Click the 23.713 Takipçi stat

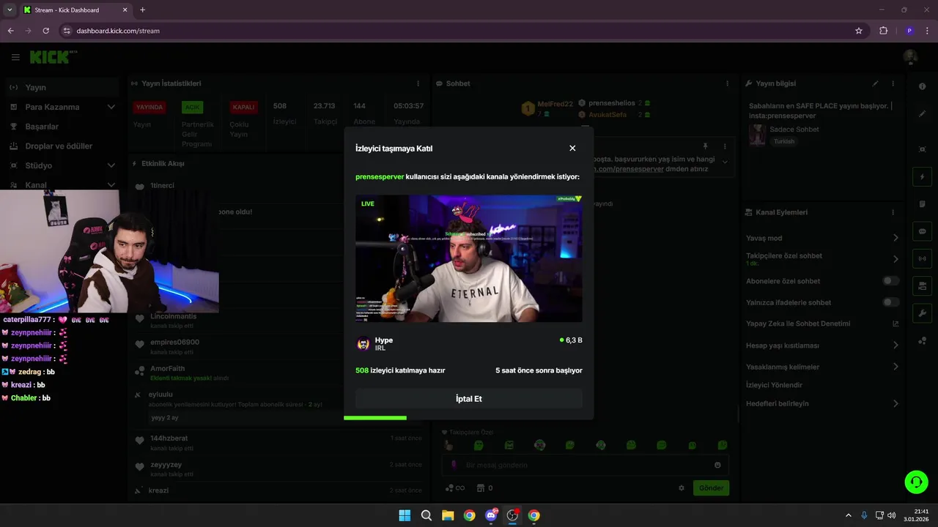click(x=324, y=113)
